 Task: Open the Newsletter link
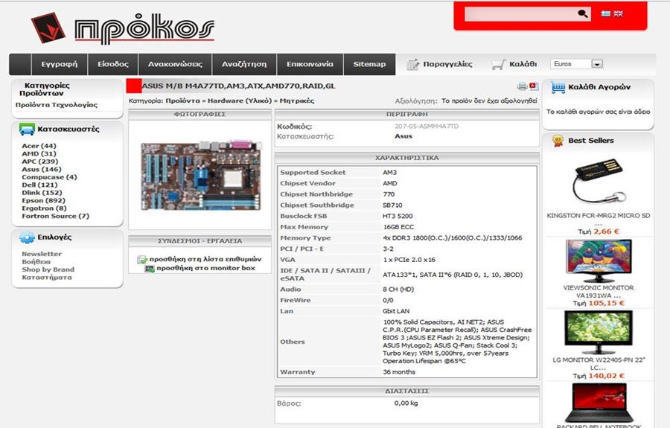(x=42, y=254)
